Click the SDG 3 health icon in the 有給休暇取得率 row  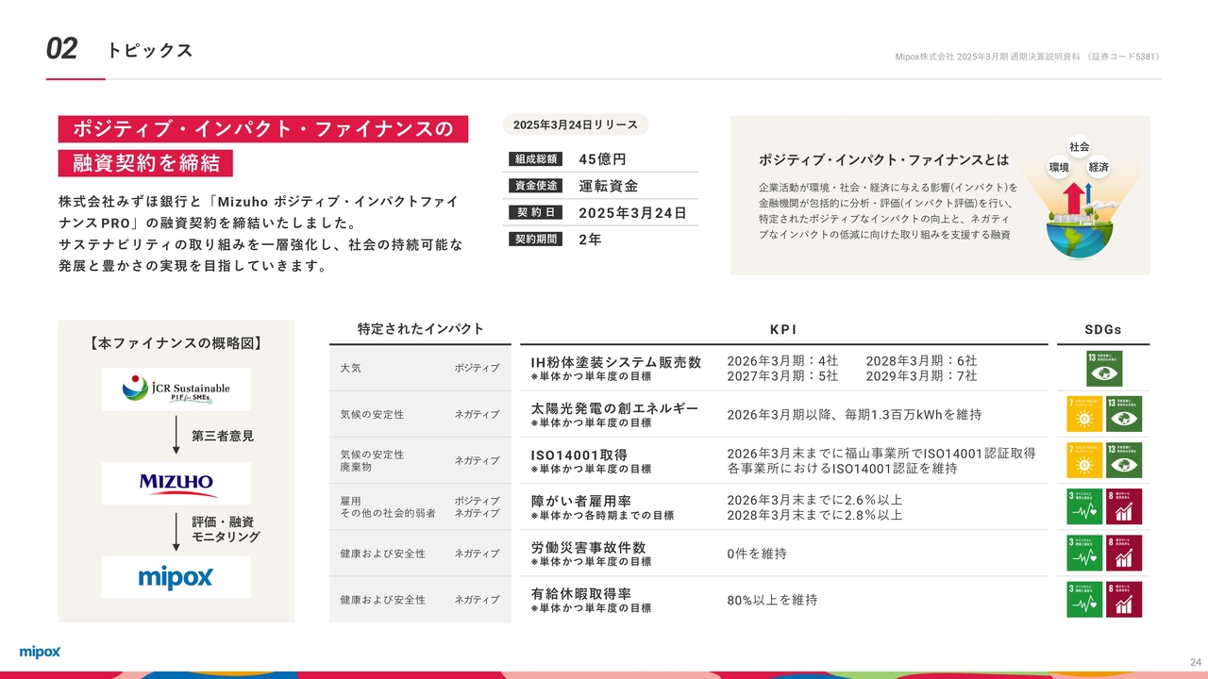[1085, 599]
